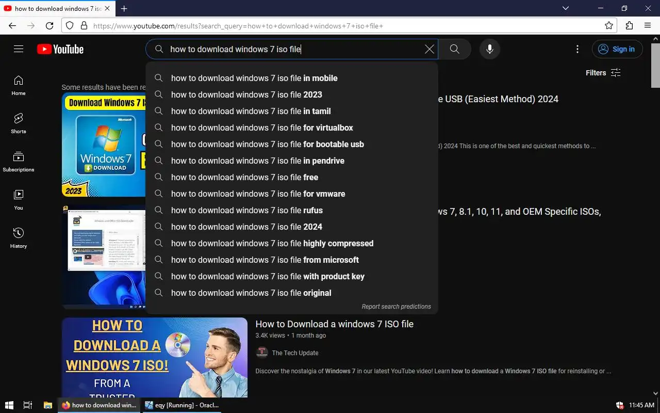Click the Sign in button
The image size is (660, 413).
617,49
